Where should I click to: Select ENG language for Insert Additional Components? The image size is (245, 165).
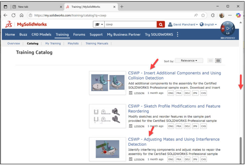(171, 93)
